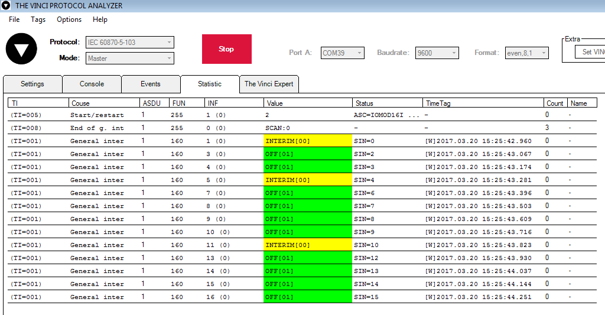Select the (TI=008) row cell
605x315 pixels.
26,128
